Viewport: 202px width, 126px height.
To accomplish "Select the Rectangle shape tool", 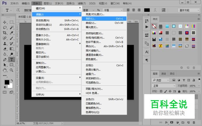I will [12, 65].
